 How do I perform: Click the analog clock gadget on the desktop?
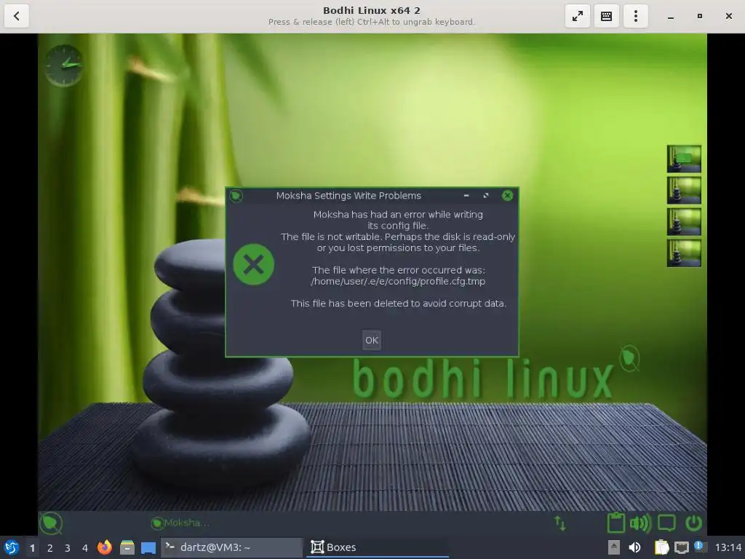(x=64, y=66)
